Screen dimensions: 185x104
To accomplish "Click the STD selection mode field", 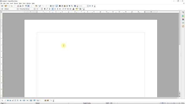I will (x=111, y=103).
